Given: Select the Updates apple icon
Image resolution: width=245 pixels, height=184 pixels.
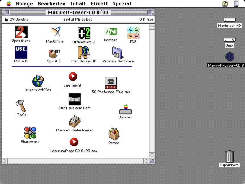Looking at the screenshot, I should tap(126, 109).
